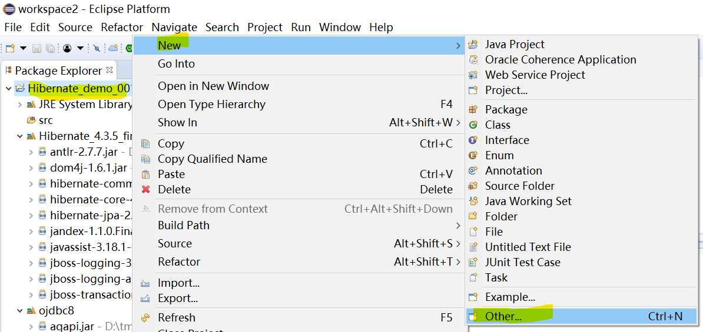Select Open in New Window
Viewport: 703px width, 332px height.
tap(299, 86)
